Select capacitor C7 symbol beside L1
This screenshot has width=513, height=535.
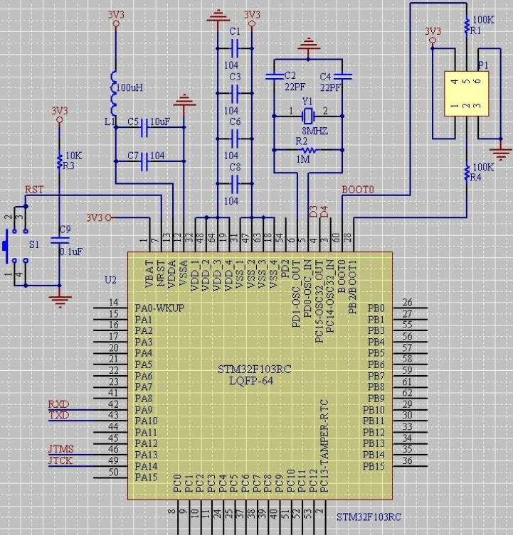[x=144, y=161]
